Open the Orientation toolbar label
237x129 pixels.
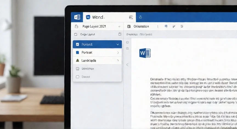tap(141, 27)
